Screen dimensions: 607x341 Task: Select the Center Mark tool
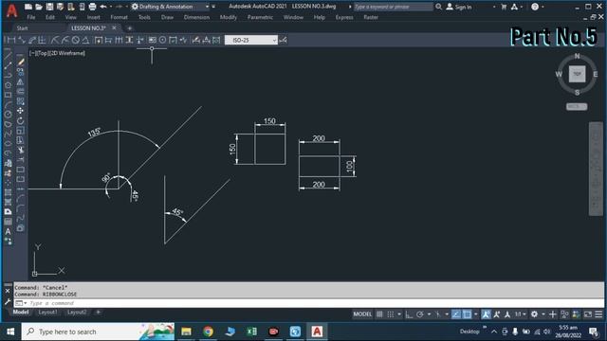click(x=162, y=40)
